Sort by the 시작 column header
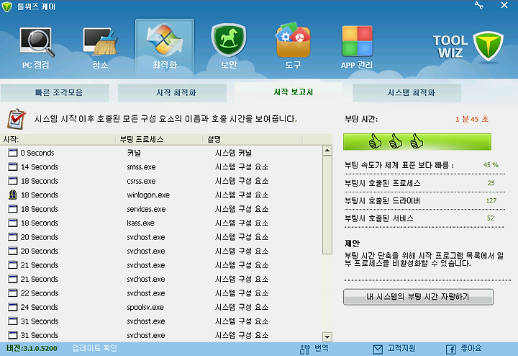518x356 pixels. click(58, 139)
